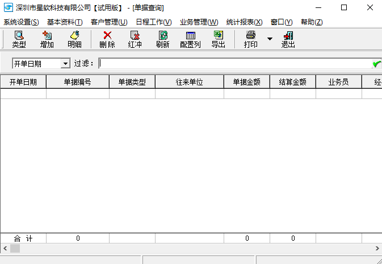Print using the 打印 icon

[x=251, y=39]
